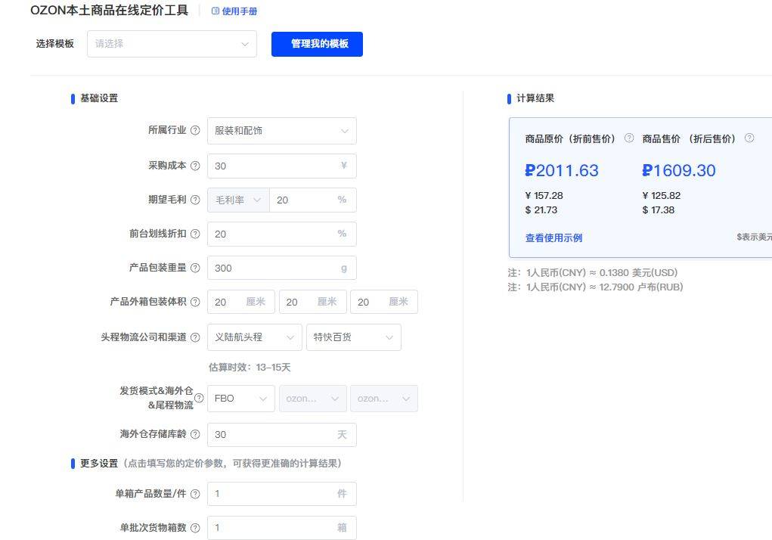Edit the second 厘米 dimension field
772x540 pixels.
point(312,302)
